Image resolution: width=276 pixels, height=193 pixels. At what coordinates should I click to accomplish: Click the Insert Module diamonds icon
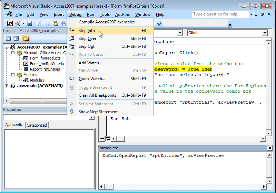point(18,23)
